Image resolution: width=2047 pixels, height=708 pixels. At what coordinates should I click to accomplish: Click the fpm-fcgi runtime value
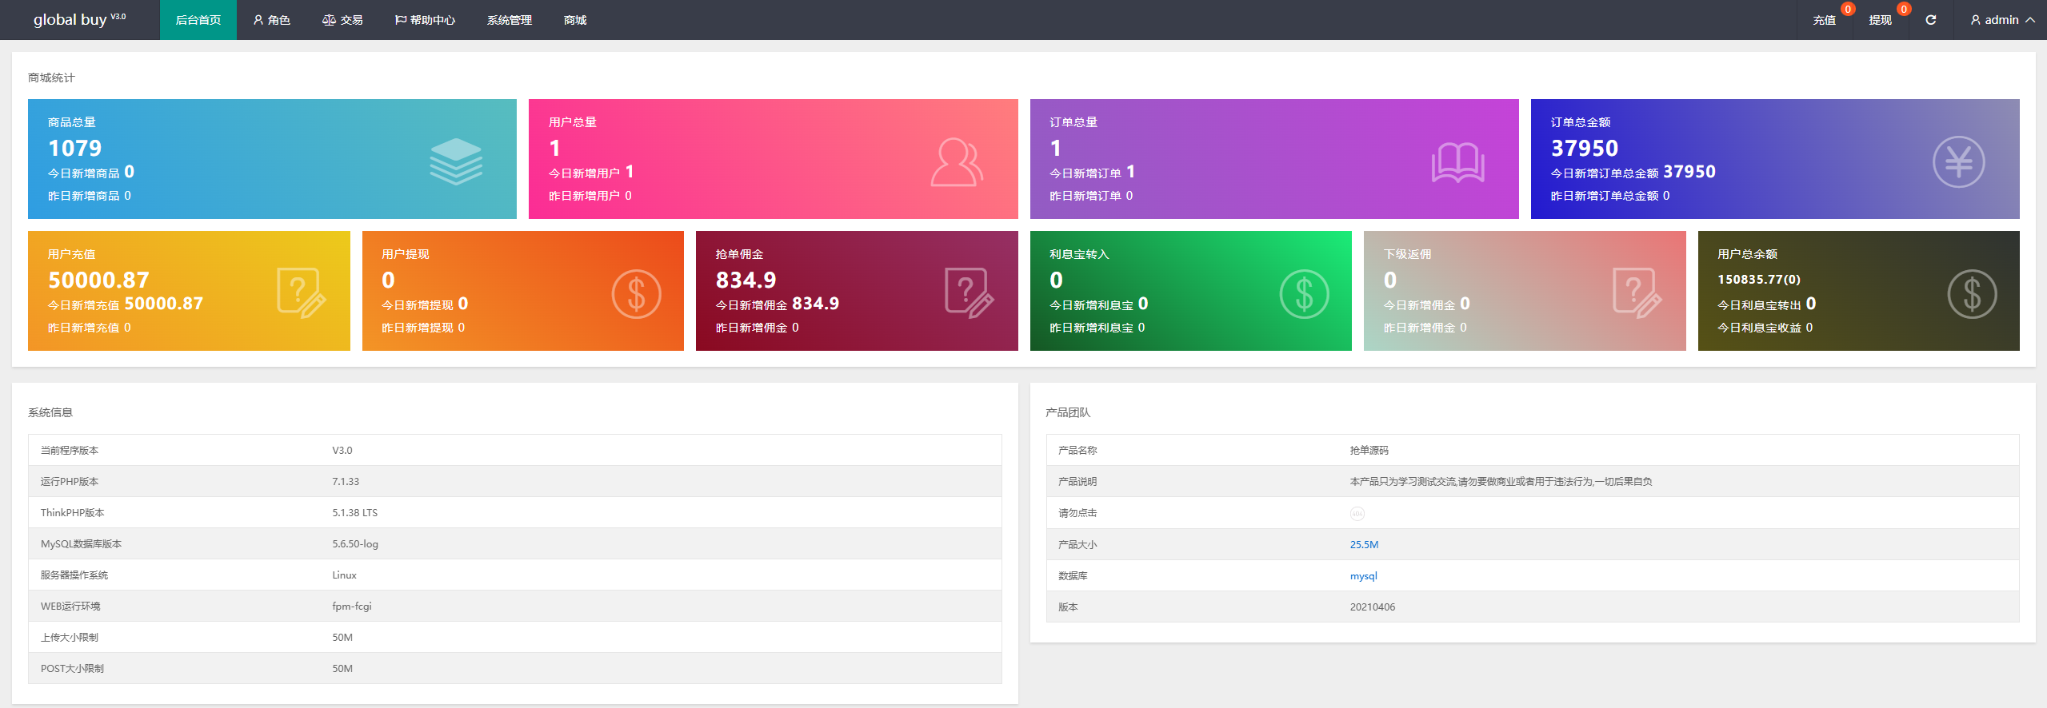[352, 607]
